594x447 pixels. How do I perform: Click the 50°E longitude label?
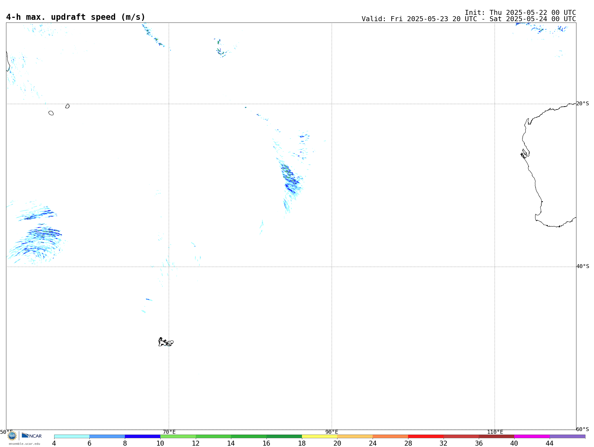6,432
